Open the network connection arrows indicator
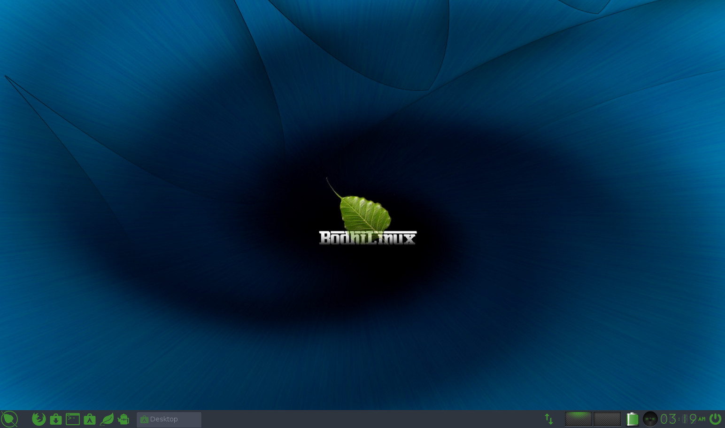Screen dimensions: 725x428 click(549, 419)
